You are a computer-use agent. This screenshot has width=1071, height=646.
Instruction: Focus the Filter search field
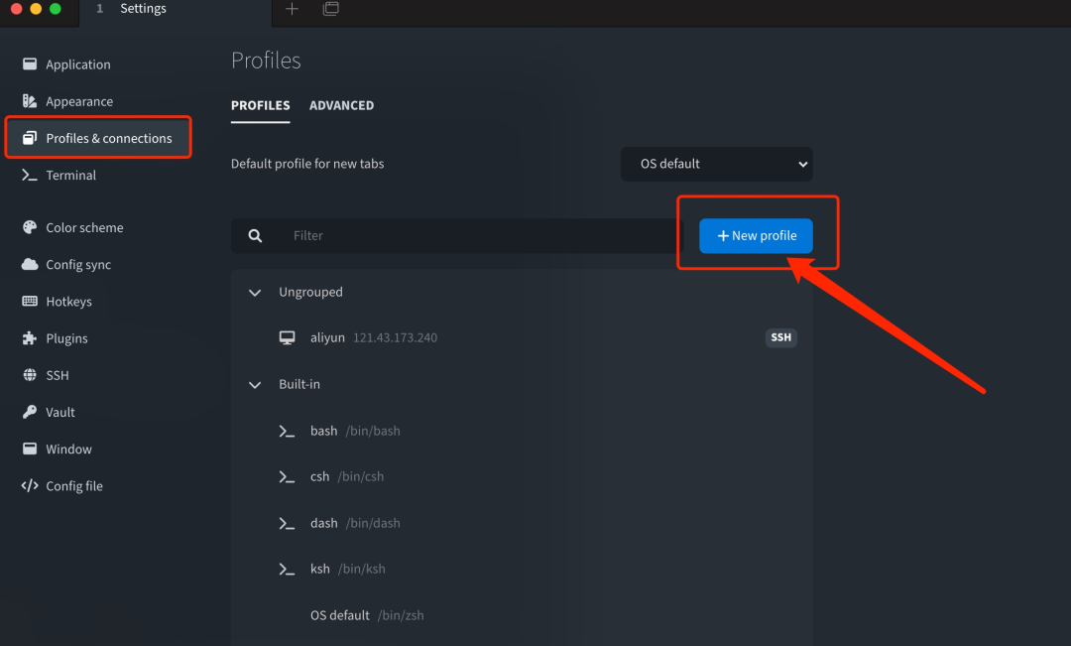[x=457, y=236]
